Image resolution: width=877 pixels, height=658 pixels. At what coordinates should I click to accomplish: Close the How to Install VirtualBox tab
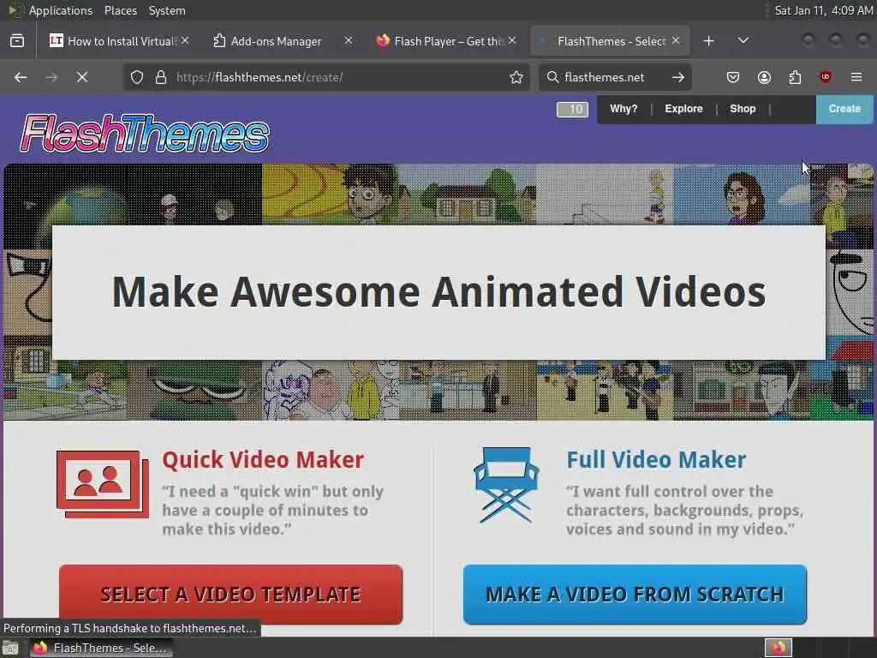[x=185, y=41]
